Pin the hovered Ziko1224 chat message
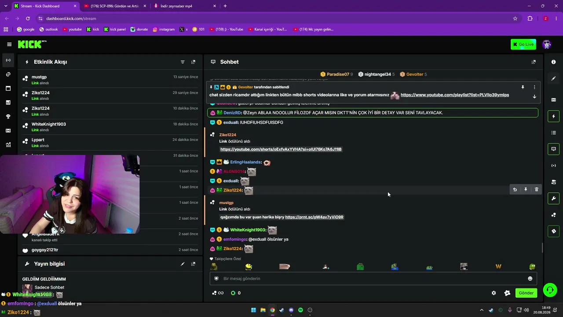The width and height of the screenshot is (563, 317). (x=526, y=190)
